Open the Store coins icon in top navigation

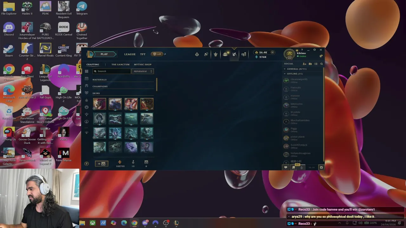click(244, 54)
